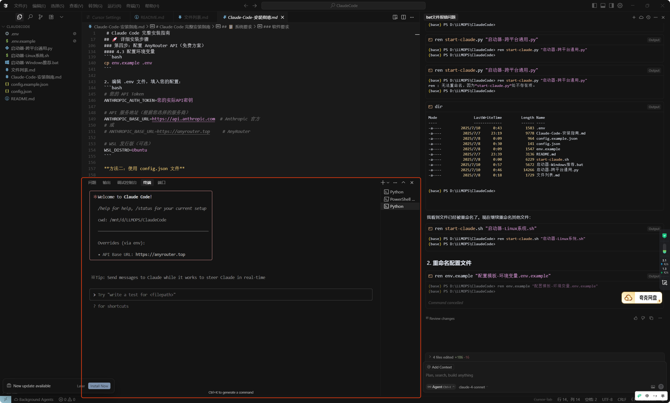Expand the new terminal dropdown arrow
Screen dimensions: 670x403
388,182
